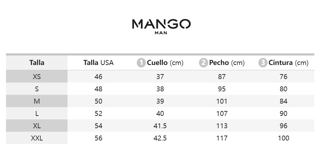Select the S size row label
Image resolution: width=321 pixels, height=157 pixels.
tap(37, 89)
